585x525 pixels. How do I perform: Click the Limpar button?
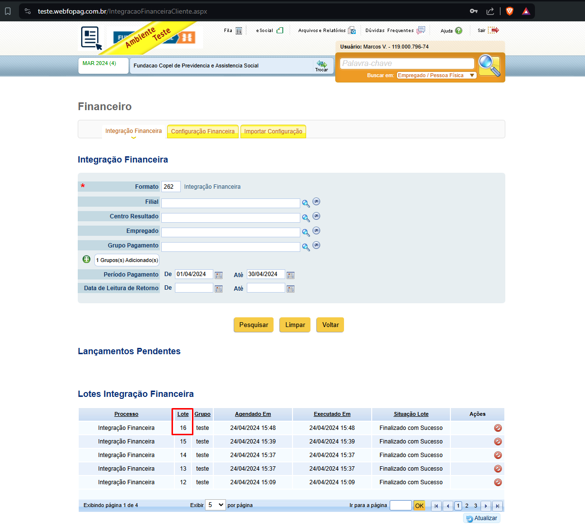(295, 325)
